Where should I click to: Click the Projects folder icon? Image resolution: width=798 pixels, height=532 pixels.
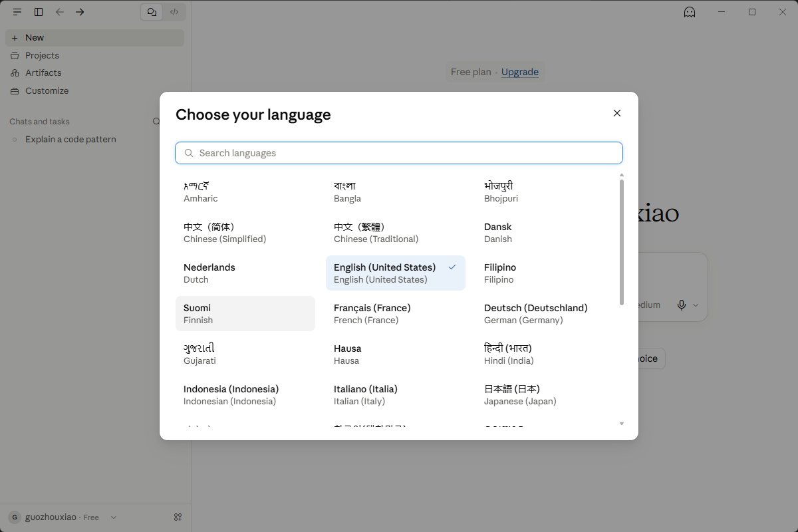tap(15, 55)
